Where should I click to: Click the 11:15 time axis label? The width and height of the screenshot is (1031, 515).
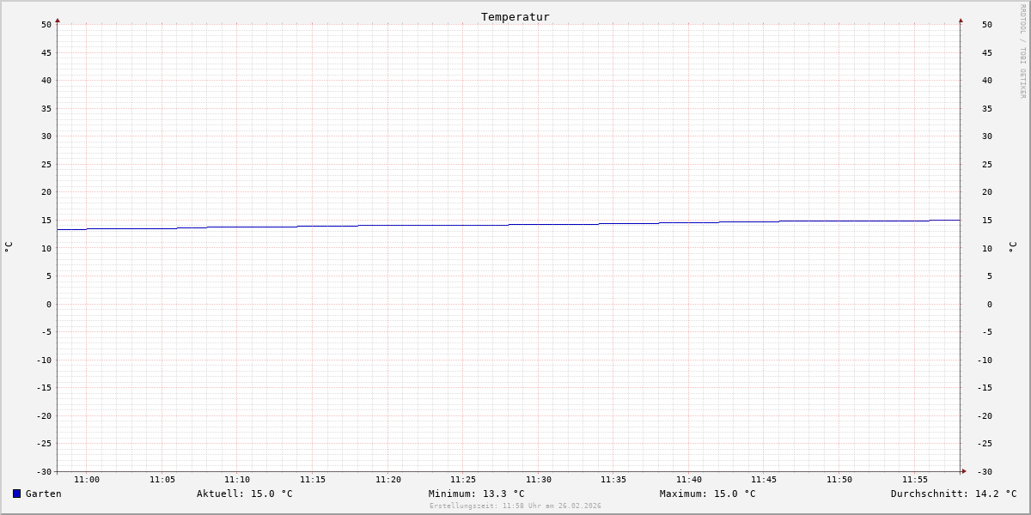tap(313, 479)
